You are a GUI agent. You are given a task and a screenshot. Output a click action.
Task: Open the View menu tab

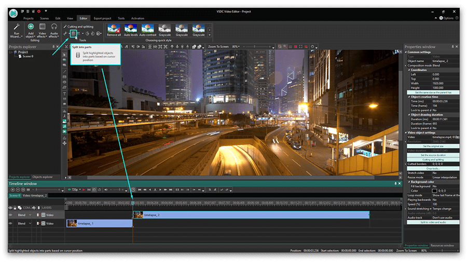click(70, 19)
